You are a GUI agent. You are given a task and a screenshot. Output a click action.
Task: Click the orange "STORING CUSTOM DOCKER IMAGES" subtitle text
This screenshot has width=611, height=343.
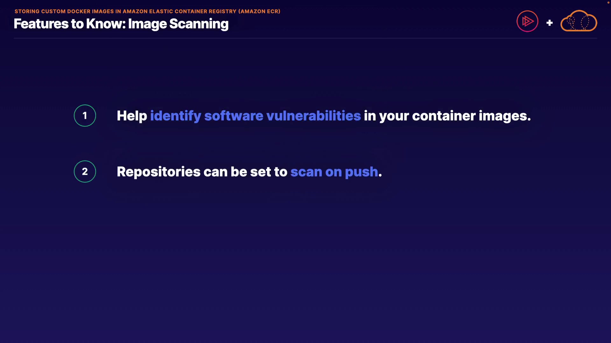click(x=64, y=11)
